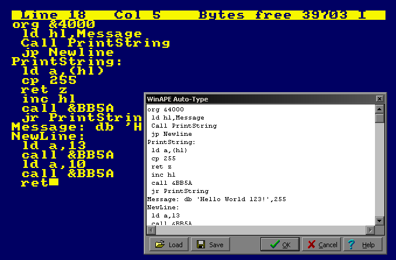Click the 'ld hl,Message' line in Auto-Type text
Viewport: 396px width, 260px height.
pos(178,118)
